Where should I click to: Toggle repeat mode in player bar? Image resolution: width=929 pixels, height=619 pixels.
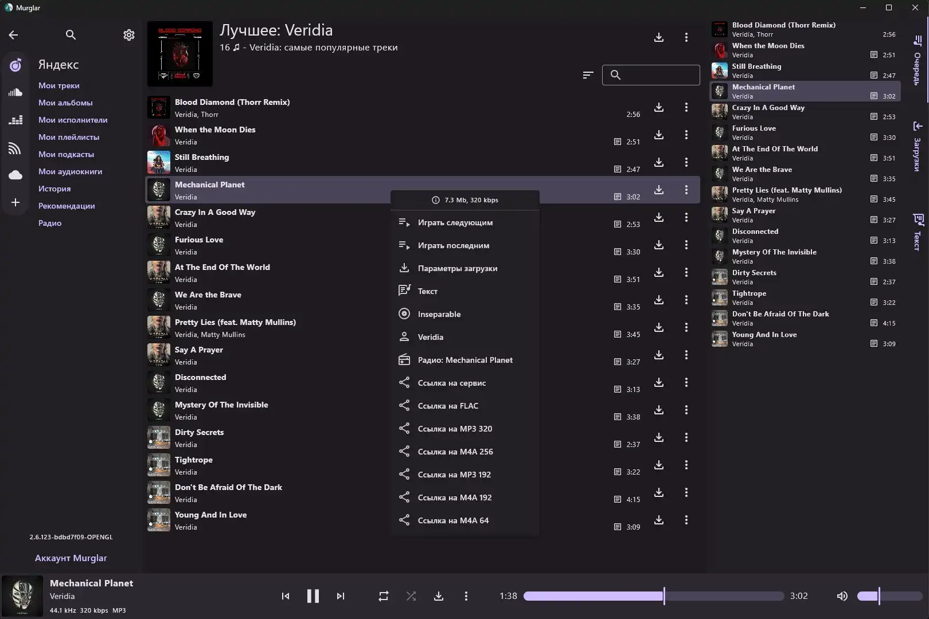pyautogui.click(x=384, y=596)
